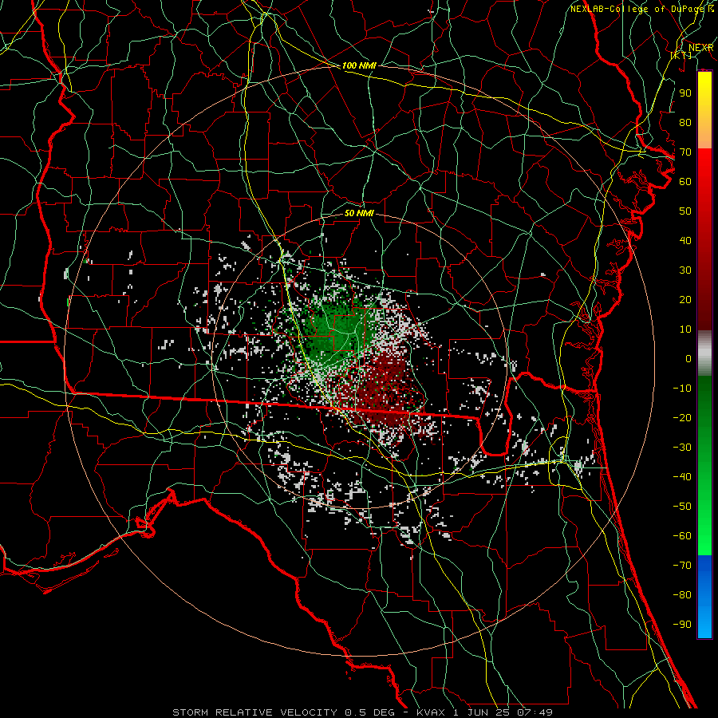Click the 30 scale value label
The image size is (718, 718).
[x=685, y=270]
